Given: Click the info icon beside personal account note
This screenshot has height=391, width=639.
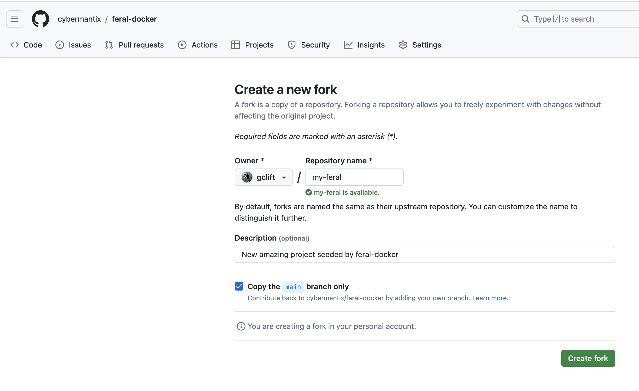Looking at the screenshot, I should tap(241, 326).
